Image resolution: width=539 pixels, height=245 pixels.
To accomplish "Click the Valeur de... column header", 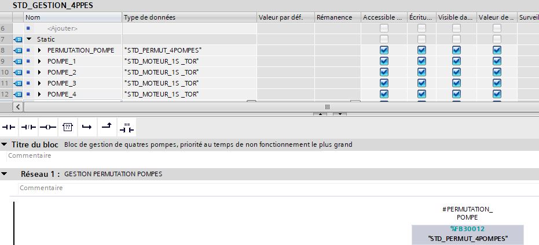I will point(497,17).
